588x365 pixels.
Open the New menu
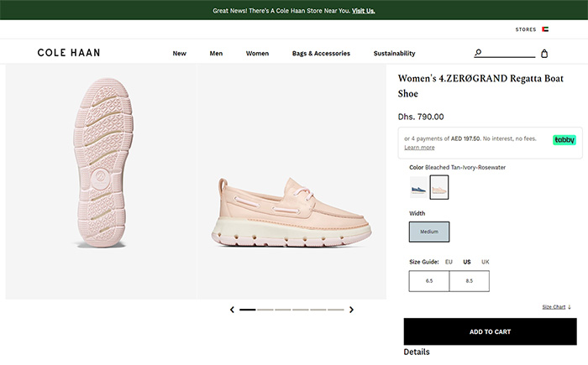pos(179,53)
